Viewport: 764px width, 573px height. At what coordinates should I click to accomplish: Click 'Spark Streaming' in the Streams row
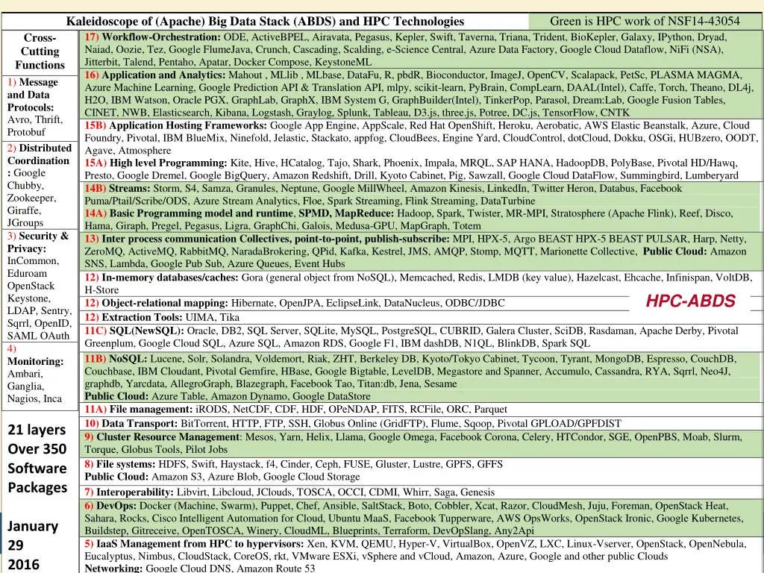[x=363, y=201]
